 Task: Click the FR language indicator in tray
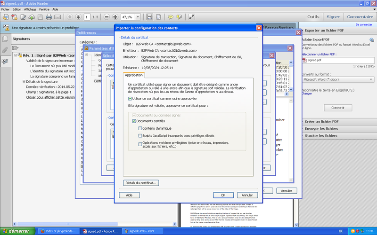[x=340, y=231]
